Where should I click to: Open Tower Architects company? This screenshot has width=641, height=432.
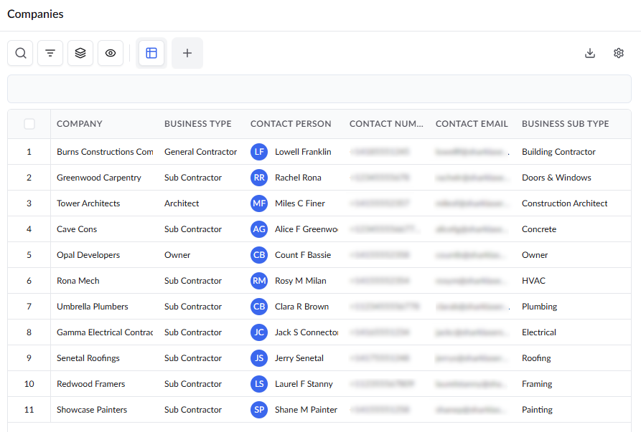tap(88, 203)
